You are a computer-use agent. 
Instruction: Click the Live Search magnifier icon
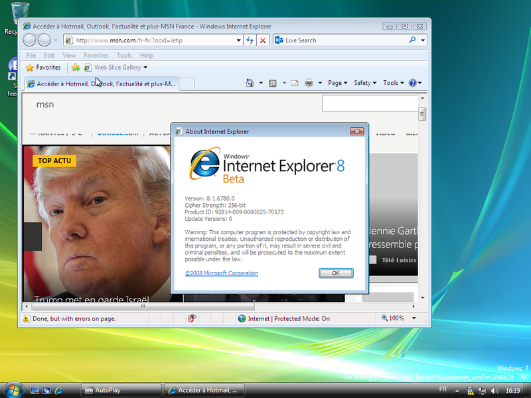[x=412, y=40]
